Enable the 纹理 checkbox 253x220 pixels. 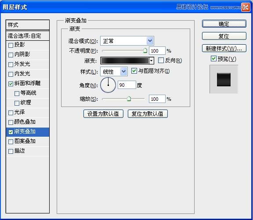(x=17, y=103)
